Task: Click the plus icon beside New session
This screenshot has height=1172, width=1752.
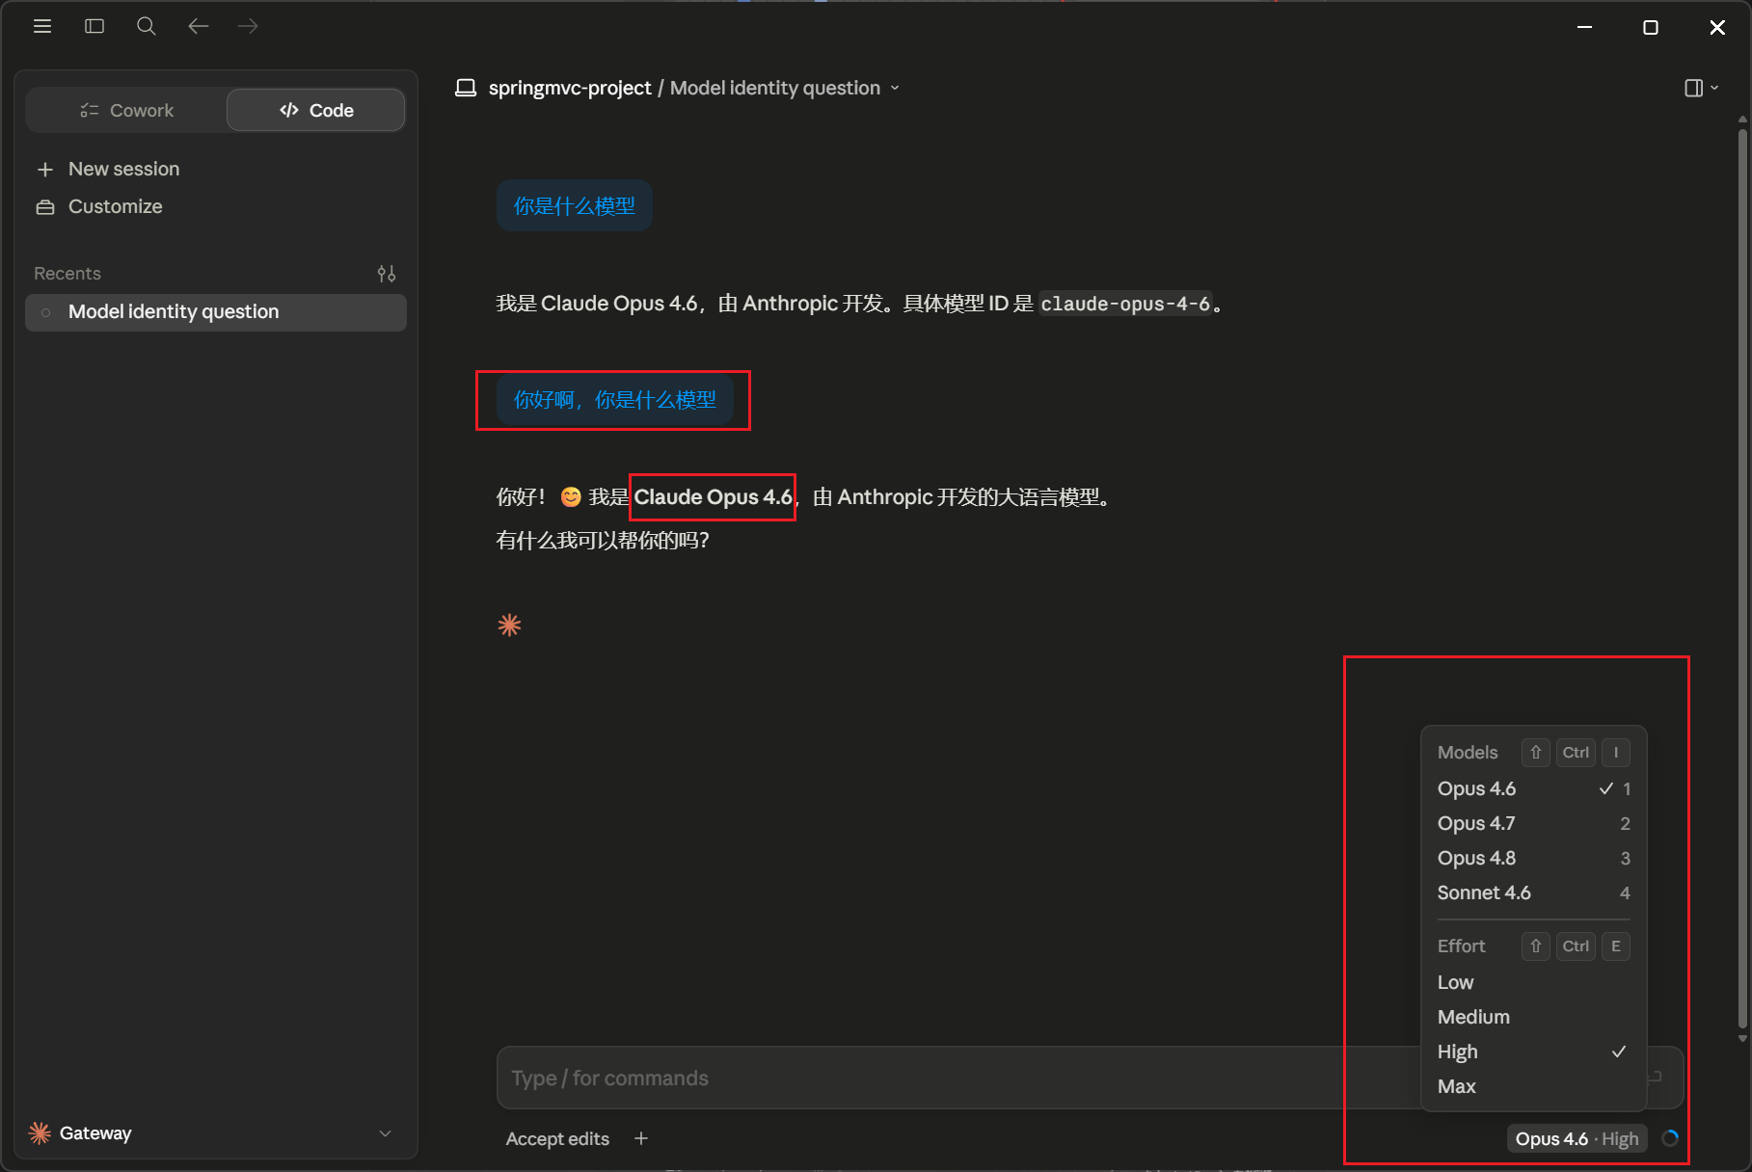Action: point(44,170)
